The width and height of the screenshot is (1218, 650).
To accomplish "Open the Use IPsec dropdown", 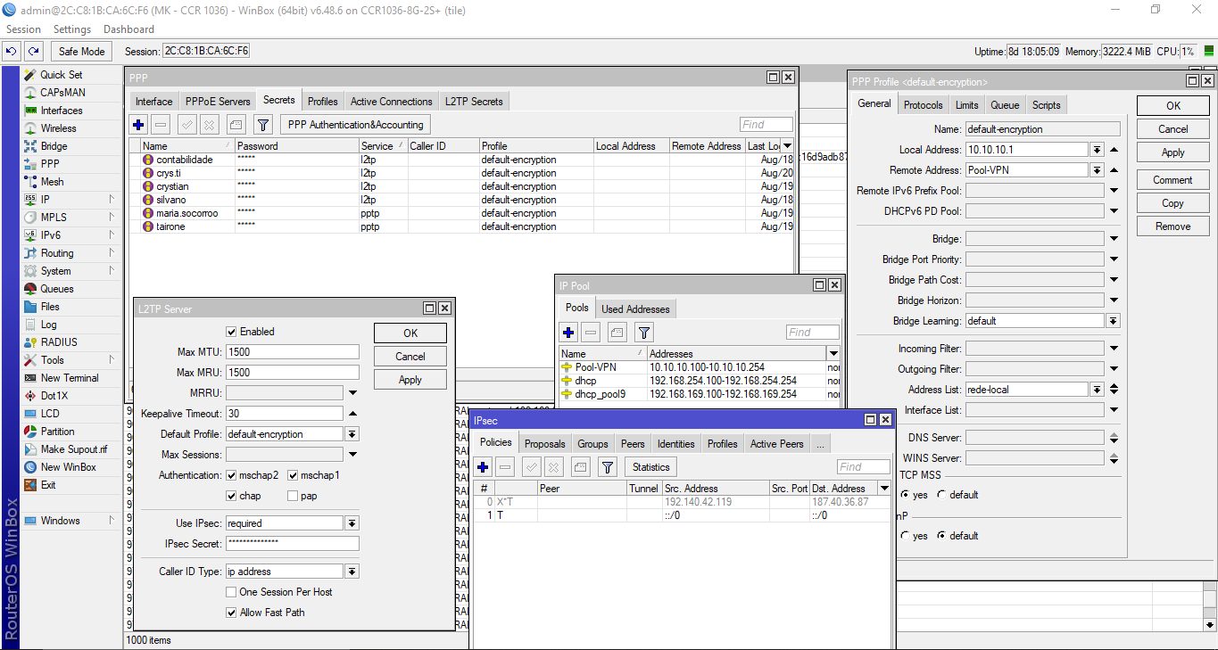I will click(x=352, y=523).
